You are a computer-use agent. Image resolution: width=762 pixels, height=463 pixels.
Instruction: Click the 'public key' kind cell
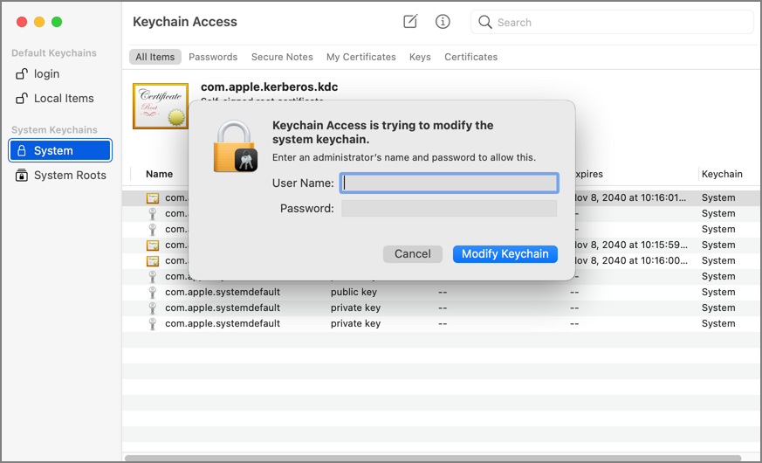click(354, 292)
